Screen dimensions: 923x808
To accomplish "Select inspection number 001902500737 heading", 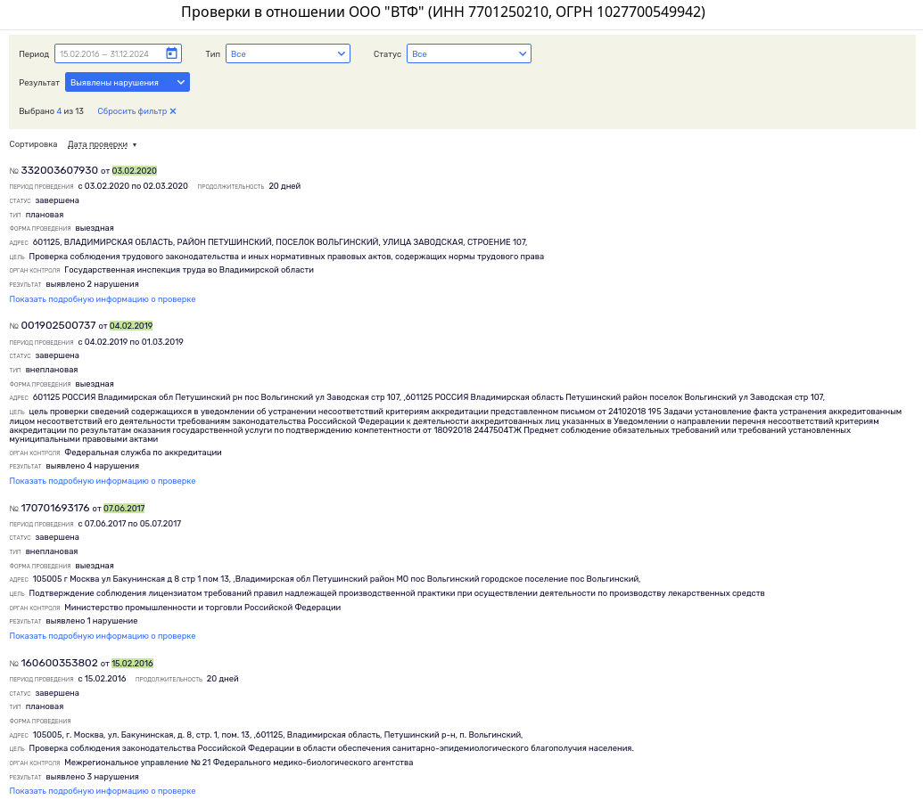I will click(58, 325).
